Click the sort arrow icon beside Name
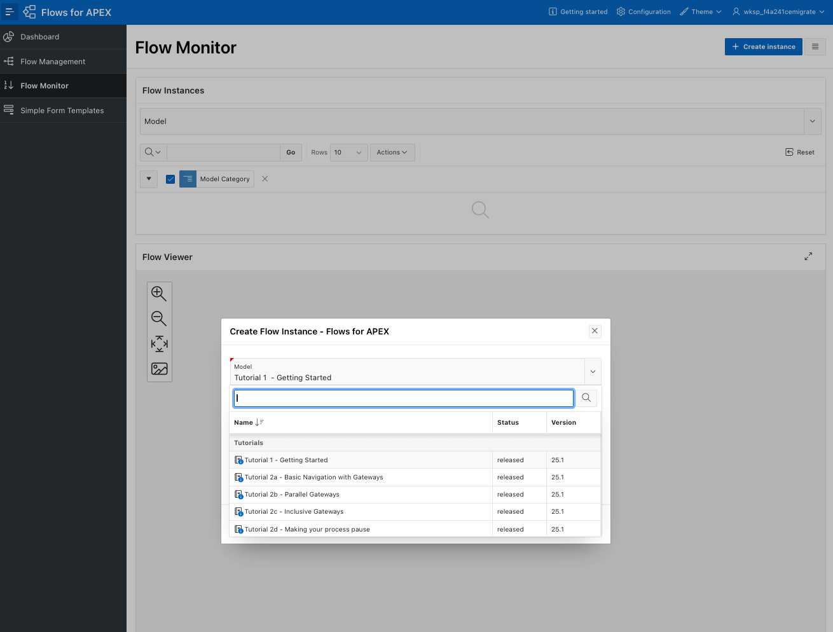Screen dimensions: 833x632 point(259,422)
